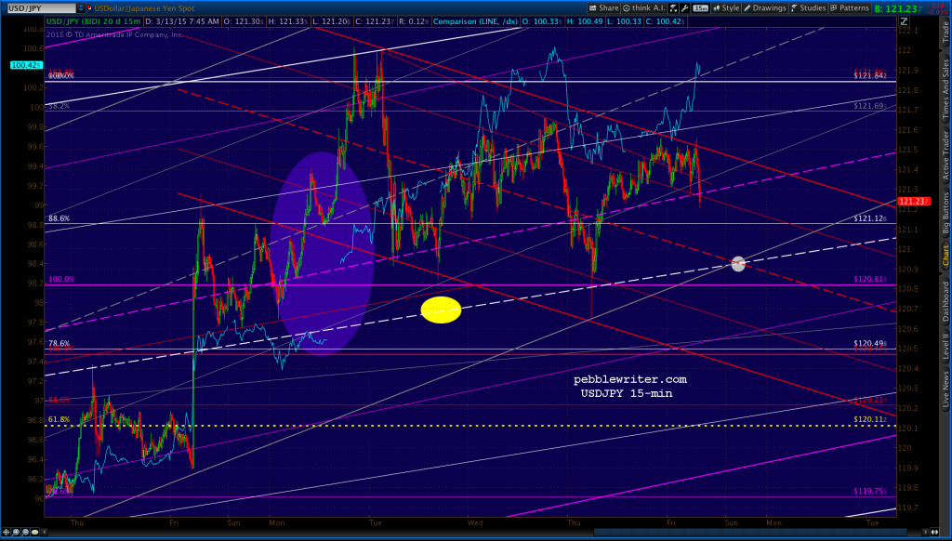Switch to the Big Buttons side tab

[945, 214]
